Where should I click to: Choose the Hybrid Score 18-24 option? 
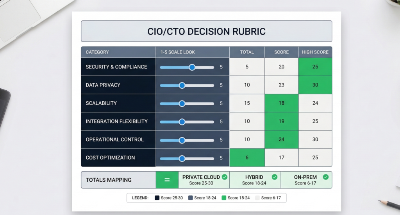pos(254,180)
